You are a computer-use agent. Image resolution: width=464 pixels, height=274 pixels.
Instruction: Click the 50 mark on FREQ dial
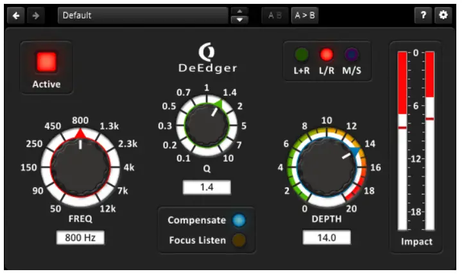[x=55, y=209]
